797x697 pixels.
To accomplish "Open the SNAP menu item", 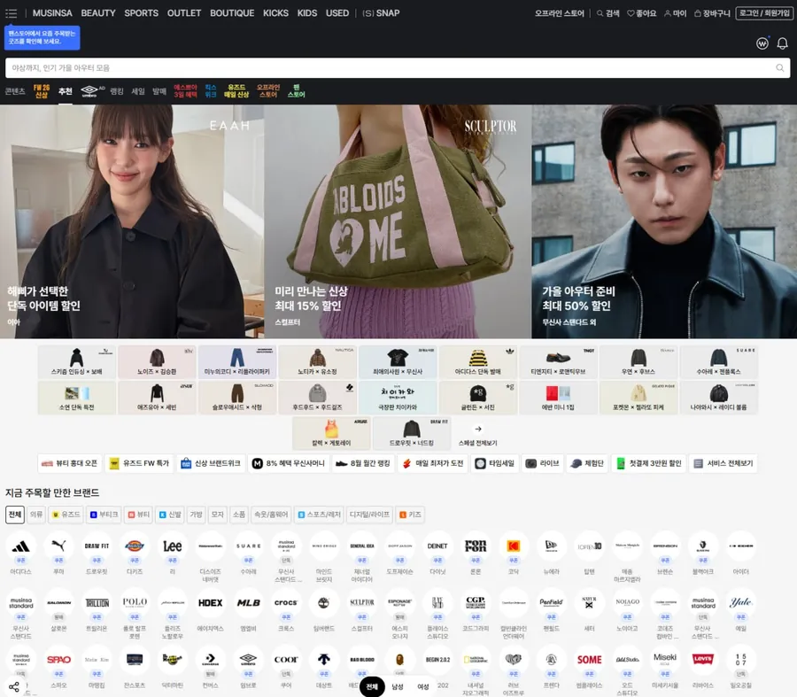I will pos(381,13).
